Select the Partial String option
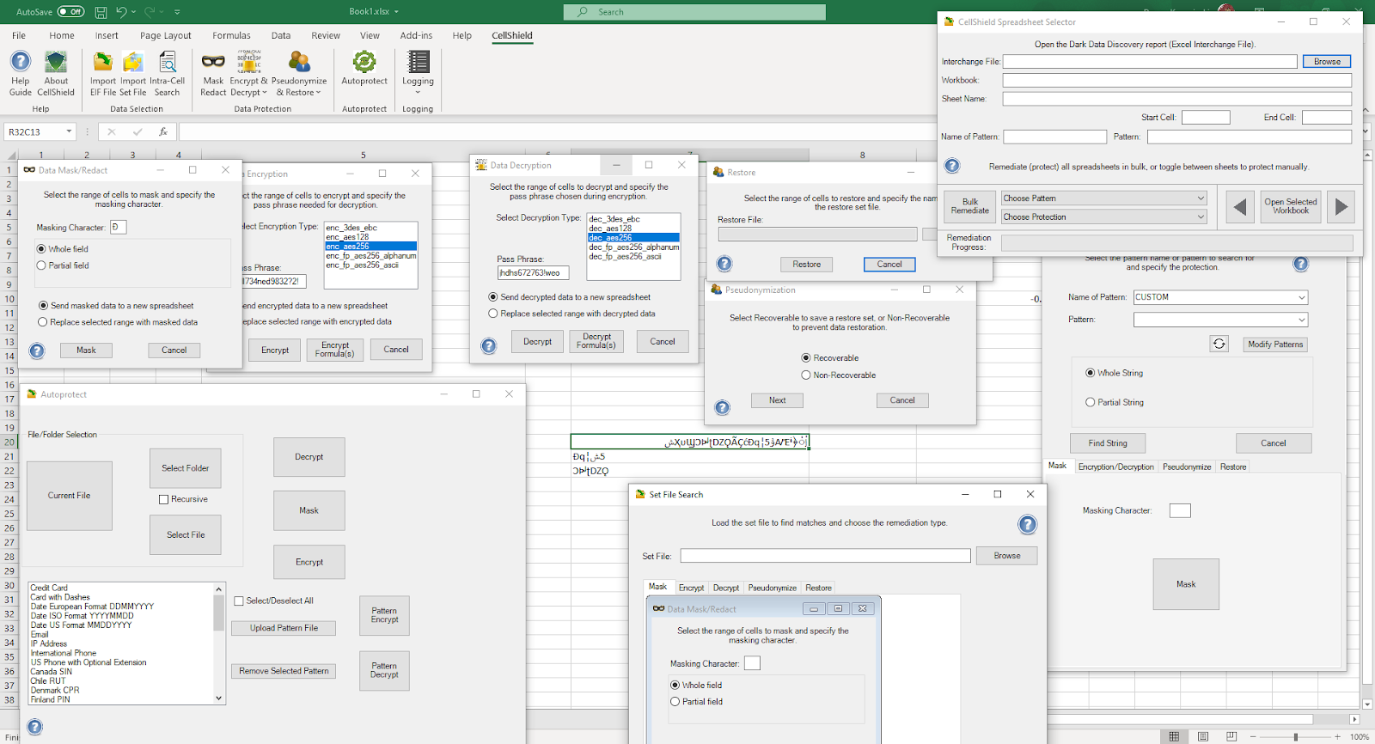This screenshot has width=1375, height=744. click(1091, 402)
